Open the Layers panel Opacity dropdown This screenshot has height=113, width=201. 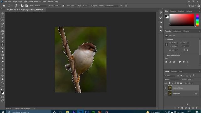[193, 79]
